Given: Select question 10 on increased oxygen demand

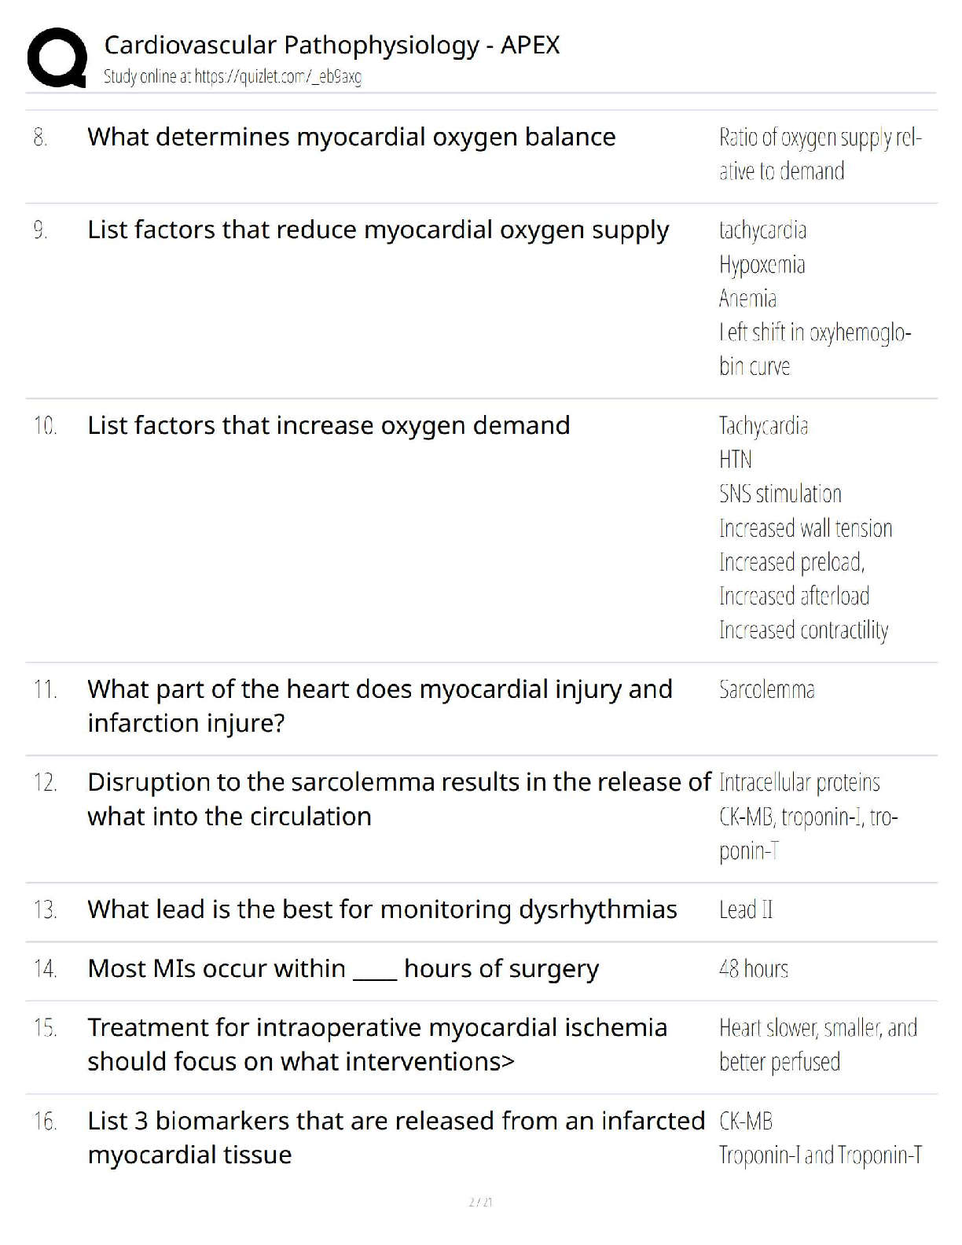Looking at the screenshot, I should [x=329, y=425].
